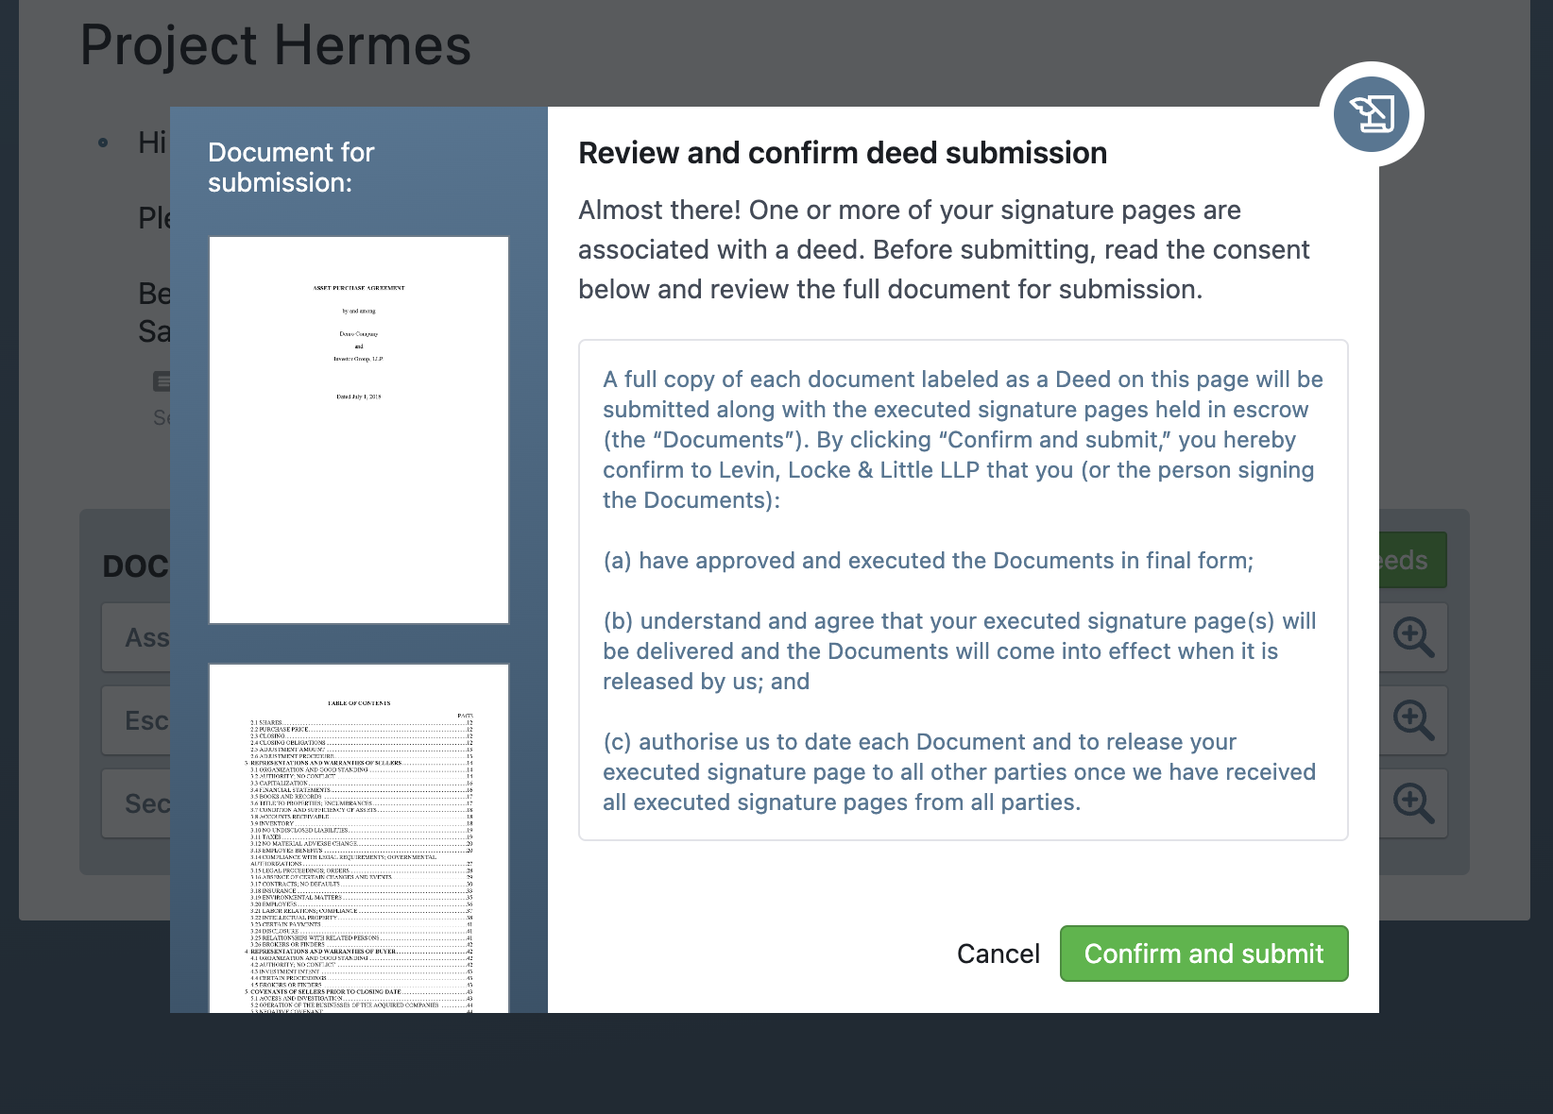The image size is (1553, 1114).
Task: Click the "Document for submission:" label
Action: click(291, 167)
